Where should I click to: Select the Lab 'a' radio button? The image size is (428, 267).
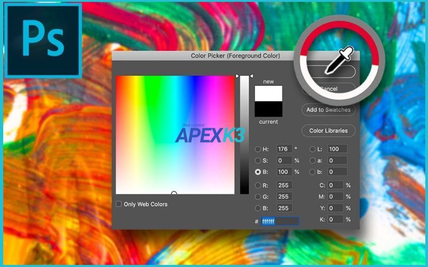(312, 161)
